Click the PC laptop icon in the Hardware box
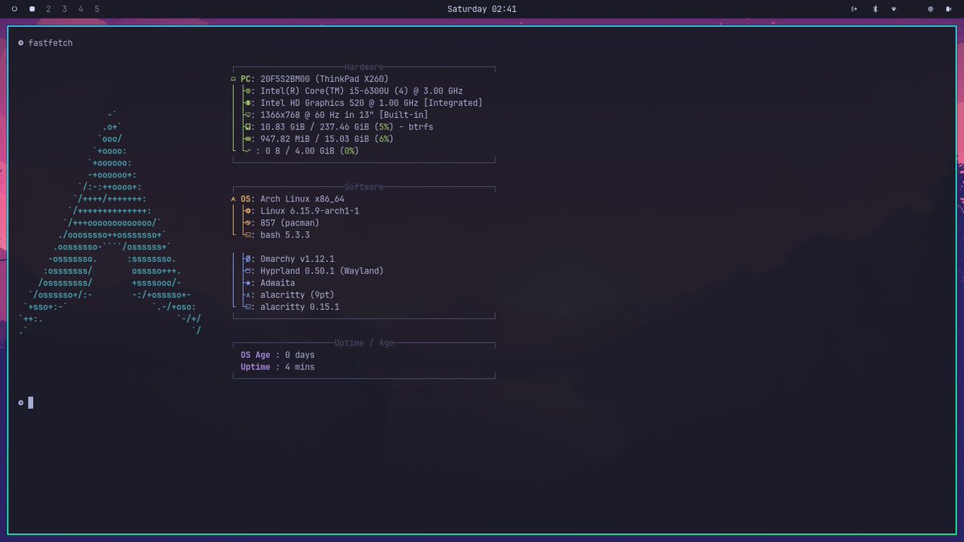Image resolution: width=964 pixels, height=542 pixels. (233, 79)
